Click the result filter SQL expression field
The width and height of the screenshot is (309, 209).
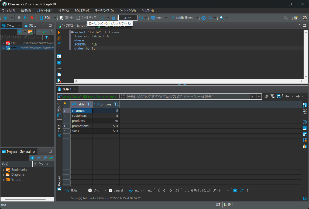click(188, 96)
